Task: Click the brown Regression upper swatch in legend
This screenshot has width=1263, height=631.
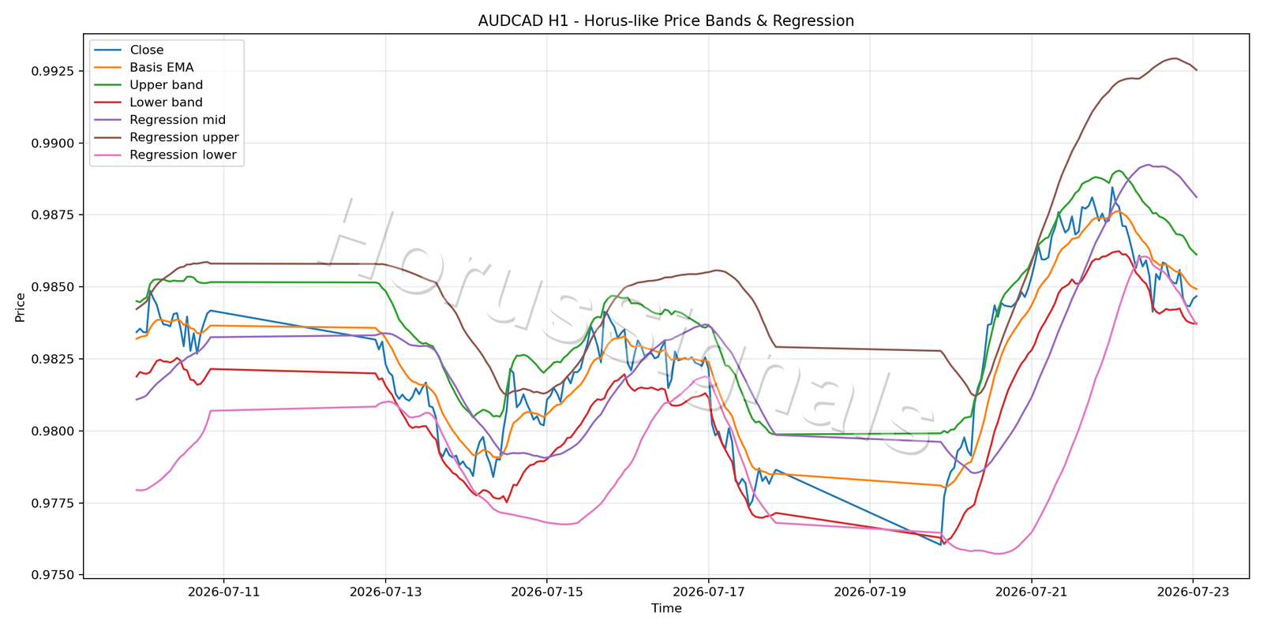Action: point(107,137)
